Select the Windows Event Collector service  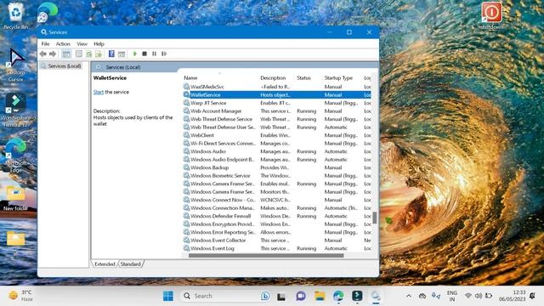point(277,241)
